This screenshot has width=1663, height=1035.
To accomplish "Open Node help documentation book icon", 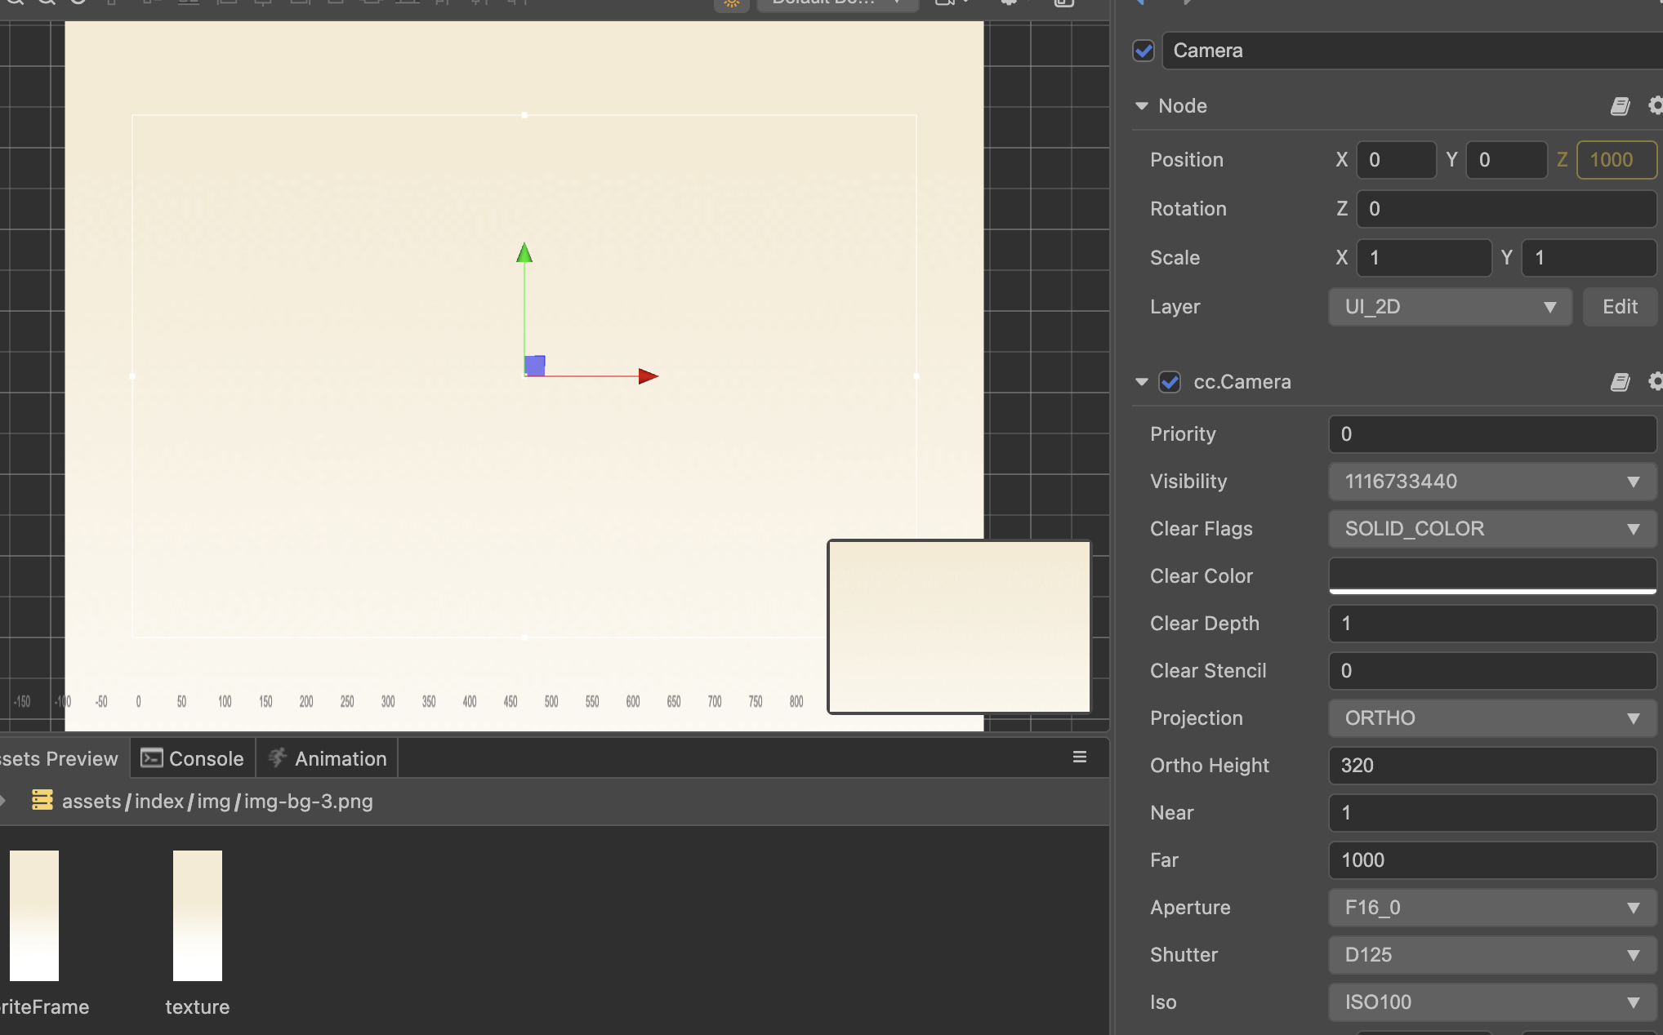I will click(x=1620, y=106).
